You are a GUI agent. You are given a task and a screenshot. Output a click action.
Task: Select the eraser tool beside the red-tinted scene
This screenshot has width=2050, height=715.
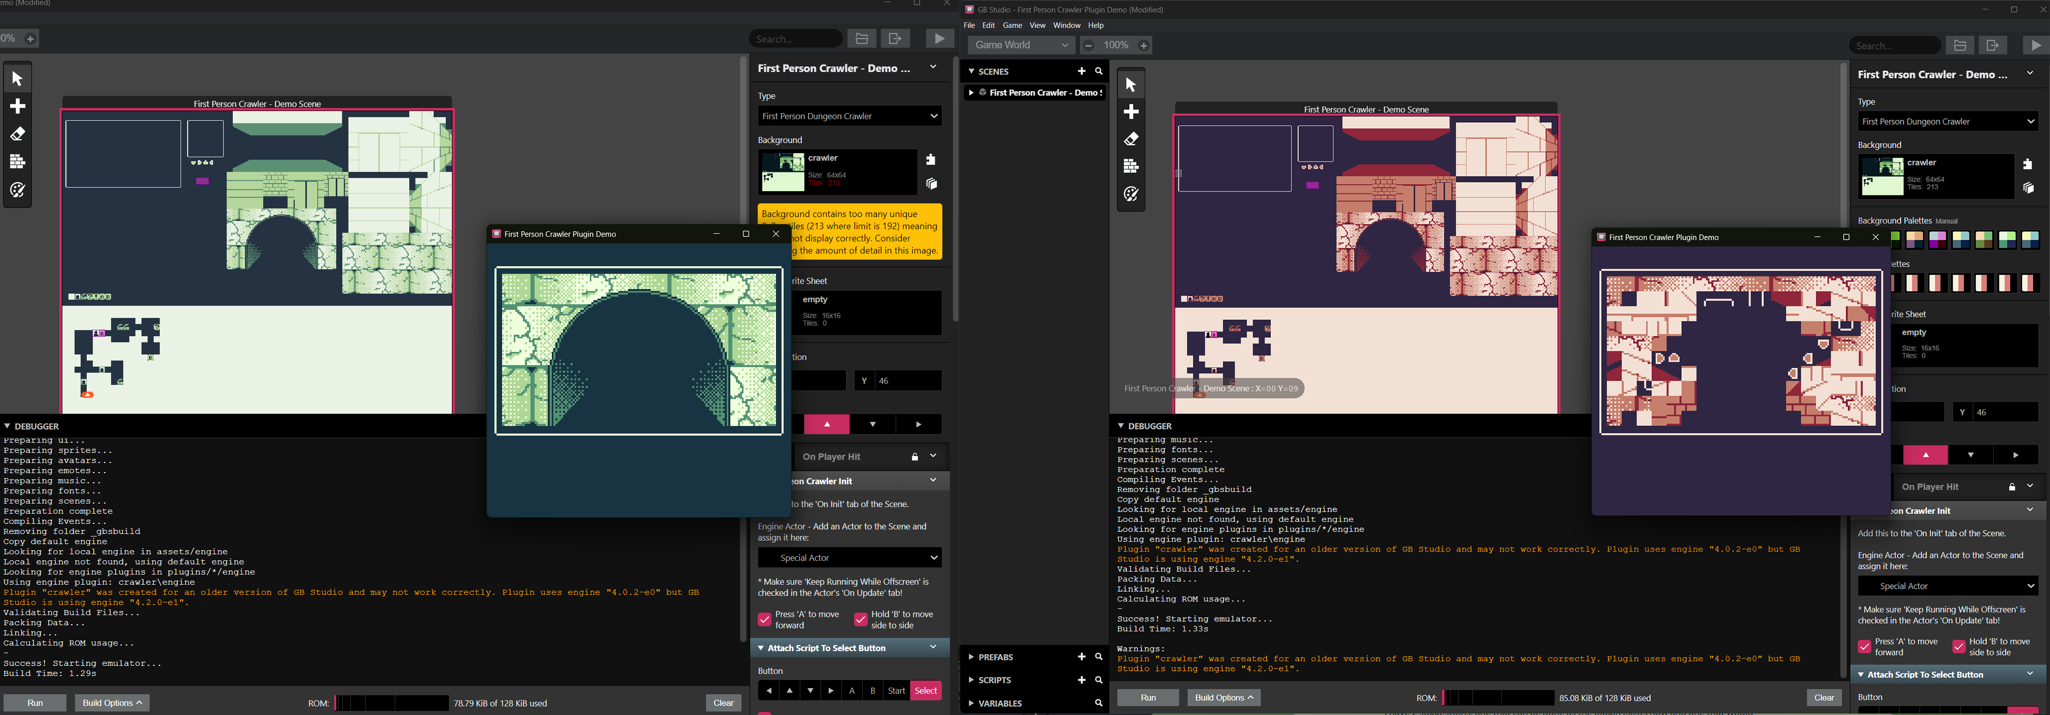click(1131, 139)
